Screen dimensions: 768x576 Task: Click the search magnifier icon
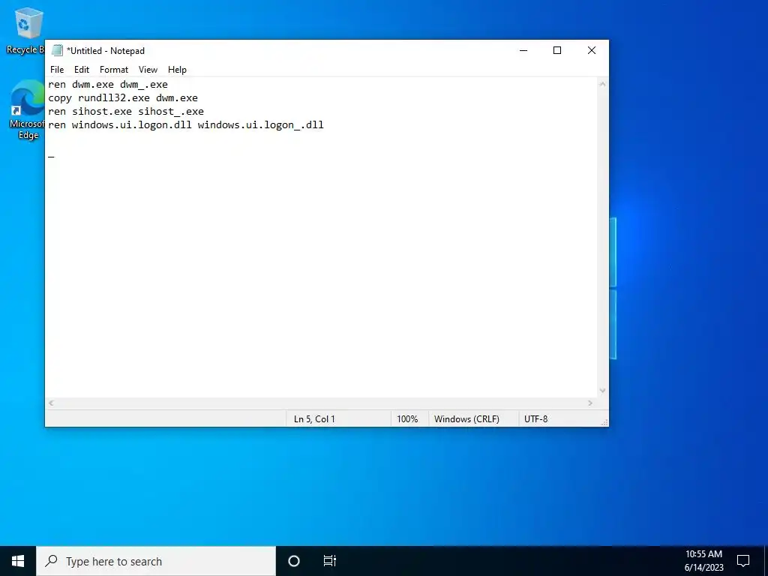coord(52,561)
